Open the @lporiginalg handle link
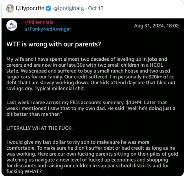The image size is (185, 176). (68, 9)
